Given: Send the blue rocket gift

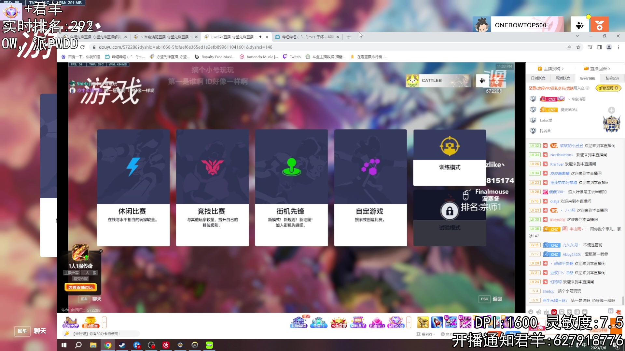Looking at the screenshot, I should [437, 322].
